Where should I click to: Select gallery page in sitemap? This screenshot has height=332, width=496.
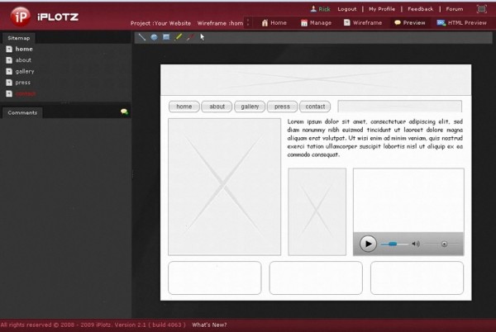click(25, 71)
